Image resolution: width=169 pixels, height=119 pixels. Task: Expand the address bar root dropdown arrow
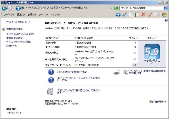pos(27,8)
